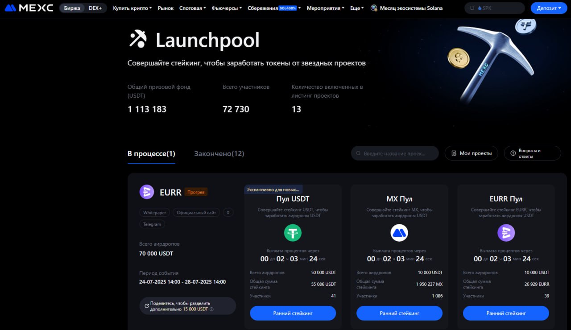Screen dimensions: 571x330
Task: Click the Tether icon in Пул USDT
Action: (x=293, y=233)
